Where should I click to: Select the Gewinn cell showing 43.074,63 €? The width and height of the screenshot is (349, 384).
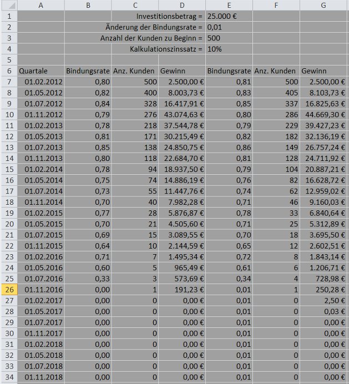181,115
